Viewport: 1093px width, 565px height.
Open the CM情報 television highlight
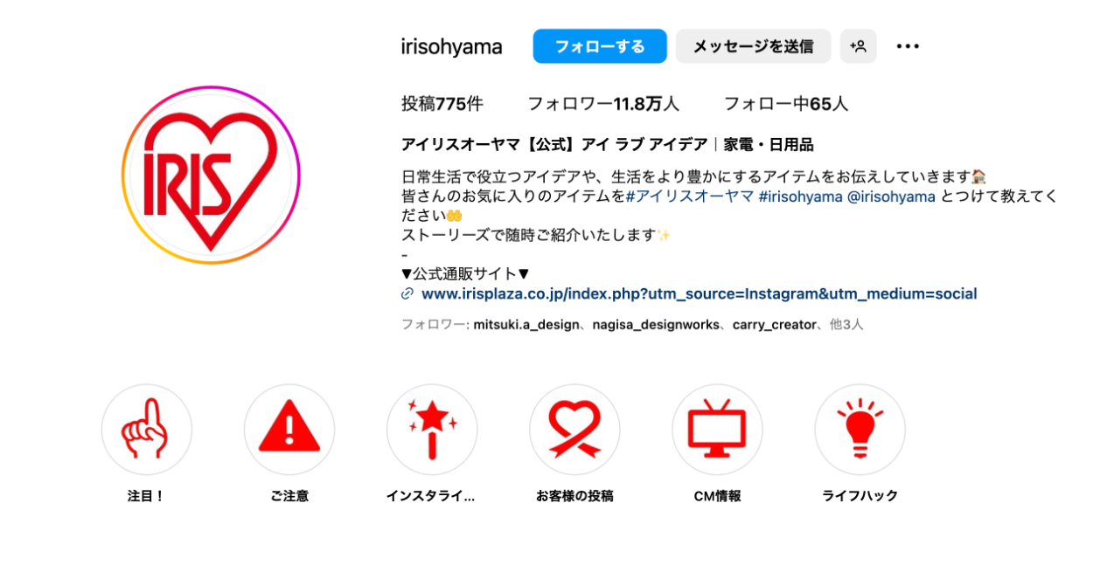coord(717,430)
